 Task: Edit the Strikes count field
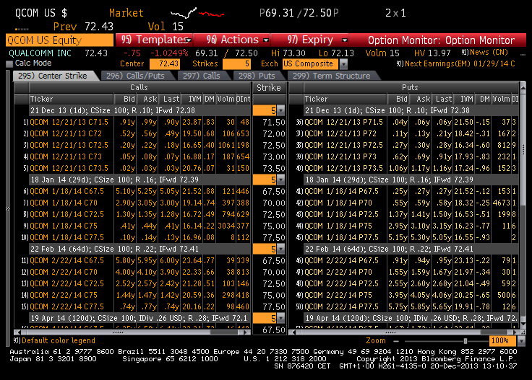(236, 63)
